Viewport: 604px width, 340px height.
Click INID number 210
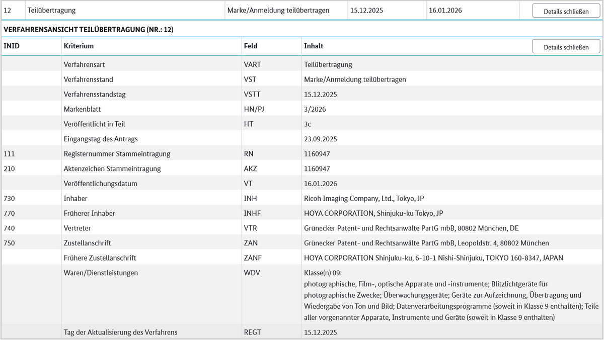coord(9,168)
